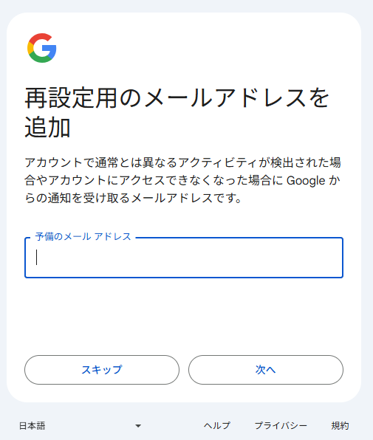Image resolution: width=373 pixels, height=440 pixels.
Task: Click the Google "G" logo
Action: (42, 48)
